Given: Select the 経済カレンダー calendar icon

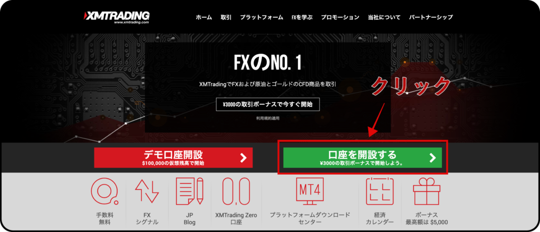Looking at the screenshot, I should point(380,191).
